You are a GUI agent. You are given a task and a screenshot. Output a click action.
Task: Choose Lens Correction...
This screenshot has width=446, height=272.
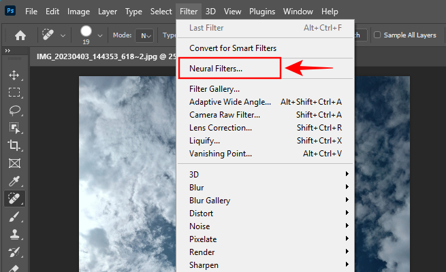tap(265, 127)
